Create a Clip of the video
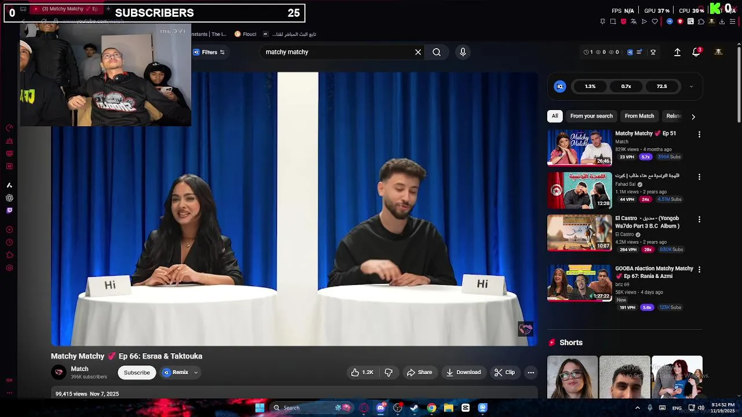This screenshot has height=417, width=742. (504, 372)
